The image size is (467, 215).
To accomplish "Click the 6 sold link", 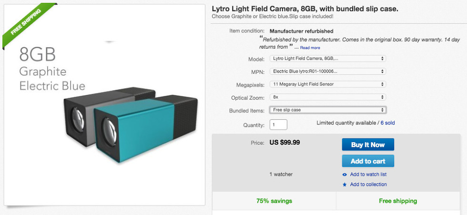I will pos(387,123).
